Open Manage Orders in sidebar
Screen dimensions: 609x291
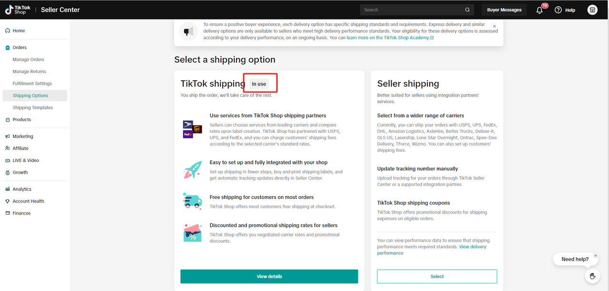click(x=29, y=60)
